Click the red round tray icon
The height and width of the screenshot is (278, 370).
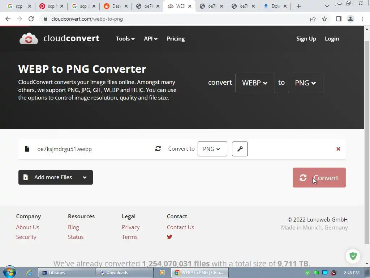[x=334, y=273]
